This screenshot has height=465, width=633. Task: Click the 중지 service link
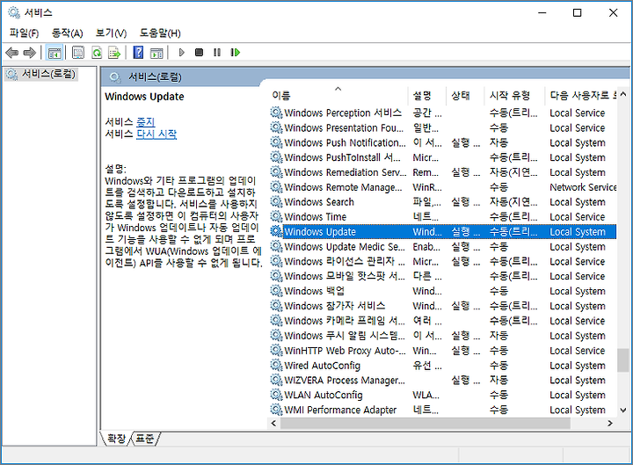[x=146, y=122]
